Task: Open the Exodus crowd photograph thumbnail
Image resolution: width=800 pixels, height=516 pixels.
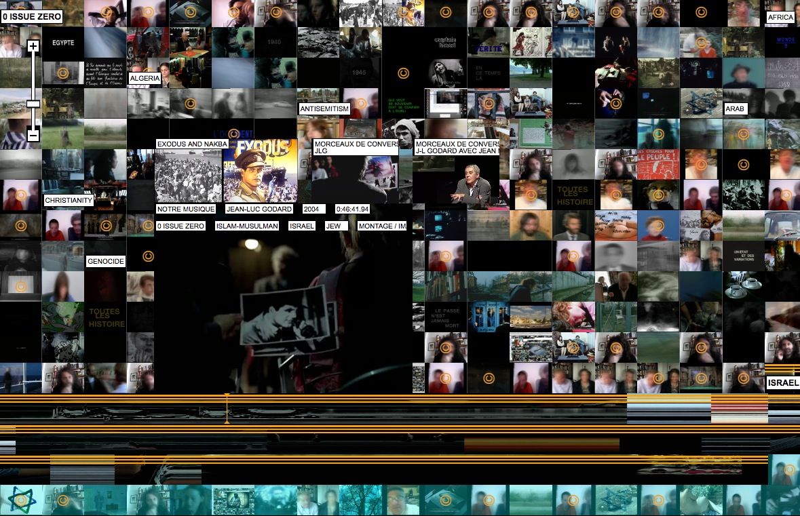Action: [x=188, y=176]
